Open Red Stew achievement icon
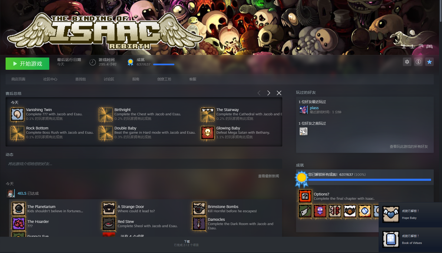The image size is (442, 253). (109, 224)
